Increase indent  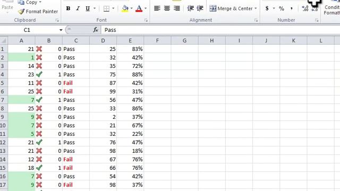click(200, 8)
